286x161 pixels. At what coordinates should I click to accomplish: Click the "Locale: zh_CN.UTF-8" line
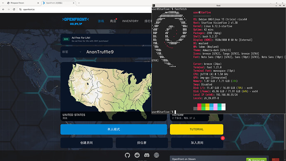(206, 98)
